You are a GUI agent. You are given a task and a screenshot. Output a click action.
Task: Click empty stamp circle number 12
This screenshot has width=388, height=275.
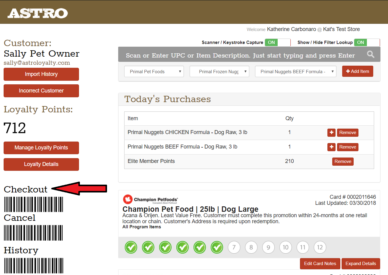pyautogui.click(x=320, y=247)
